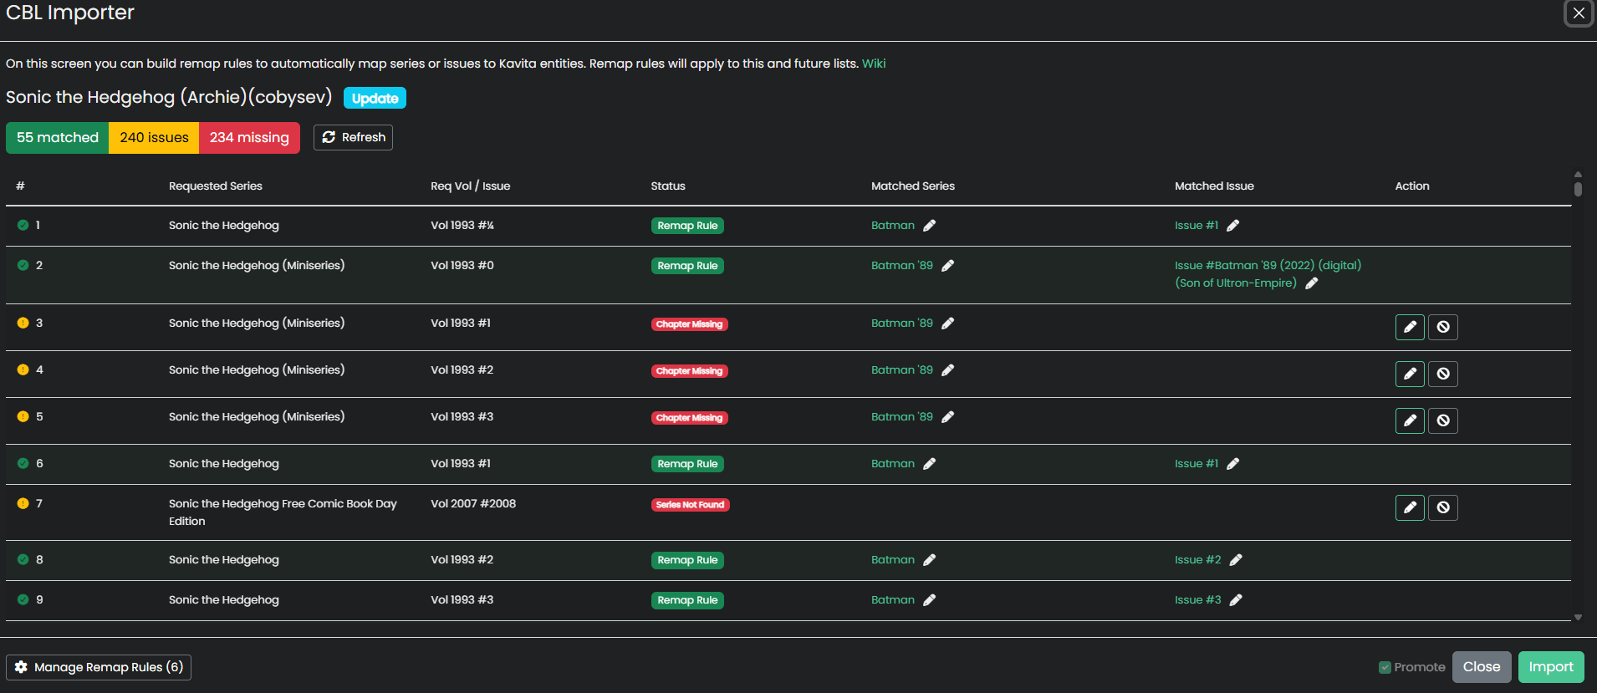Click the ignore action button for row 5
Viewport: 1597px width, 693px height.
(x=1443, y=420)
